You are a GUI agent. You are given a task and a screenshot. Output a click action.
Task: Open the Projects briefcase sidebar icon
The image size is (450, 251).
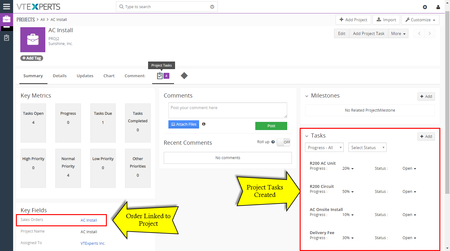(7, 19)
